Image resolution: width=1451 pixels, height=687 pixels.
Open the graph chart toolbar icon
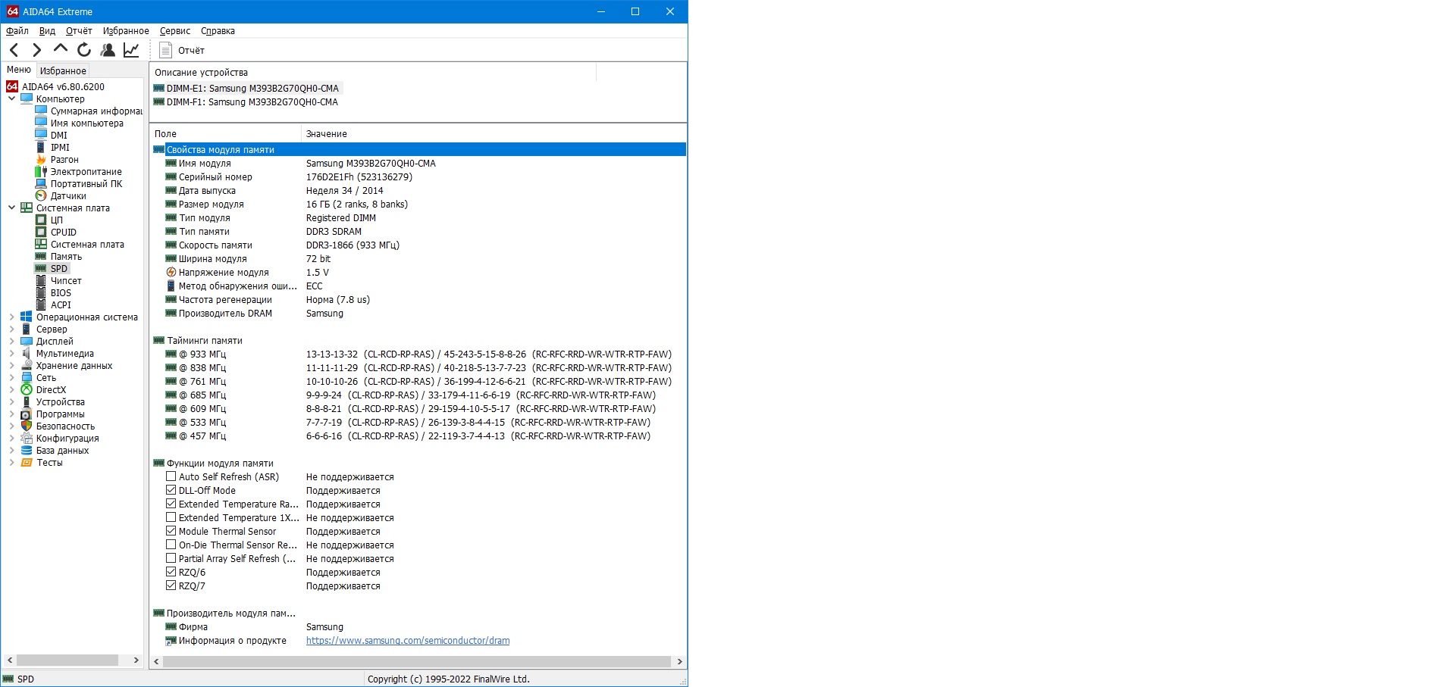(131, 50)
